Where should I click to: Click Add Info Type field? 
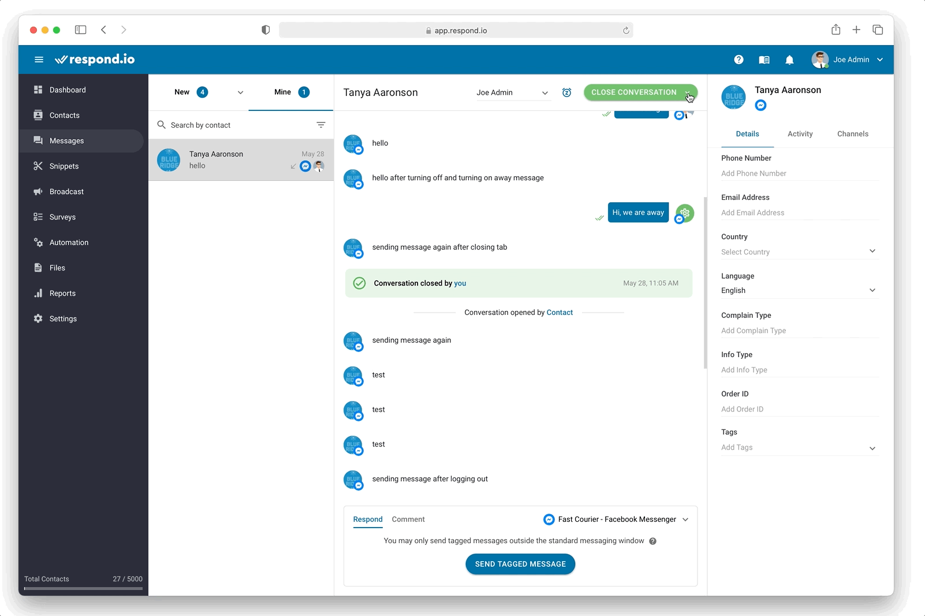(x=800, y=370)
